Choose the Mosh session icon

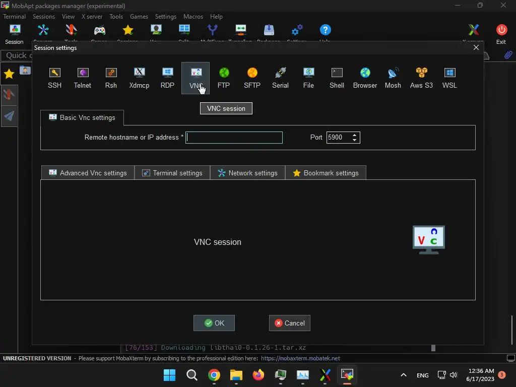393,78
